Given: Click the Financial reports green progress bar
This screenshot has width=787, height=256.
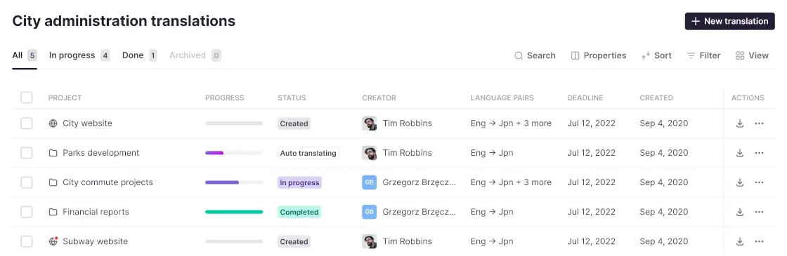Looking at the screenshot, I should click(x=234, y=212).
